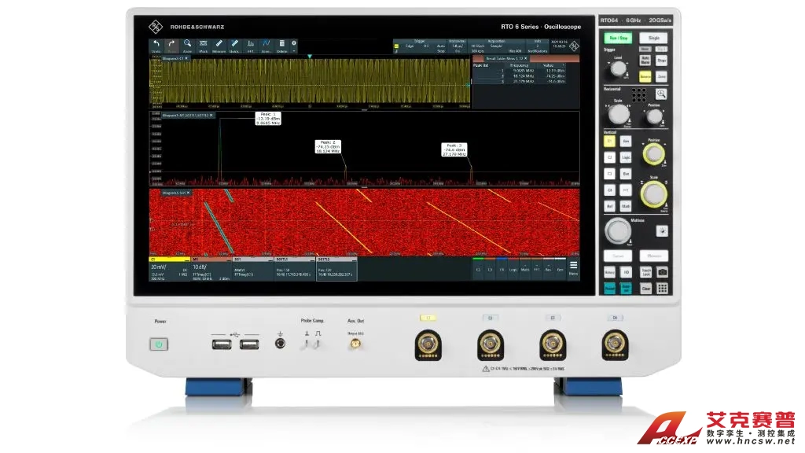
Task: Push the front-panel Logic key
Action: pyautogui.click(x=626, y=157)
